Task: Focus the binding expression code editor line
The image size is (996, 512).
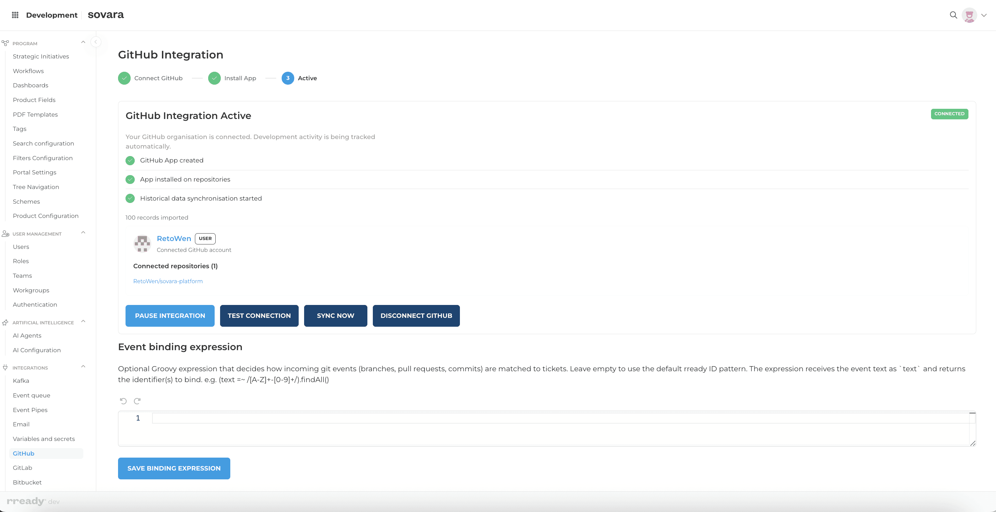Action: click(x=561, y=418)
